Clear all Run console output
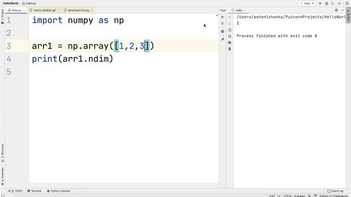Viewport: 351px width, 197px height. tap(230, 49)
